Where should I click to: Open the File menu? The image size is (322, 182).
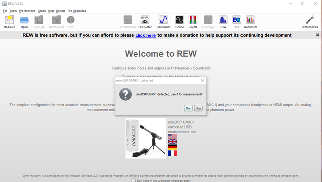click(x=5, y=11)
